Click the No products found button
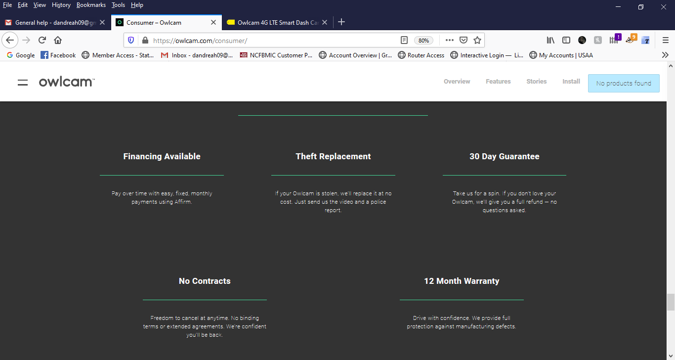 click(624, 83)
